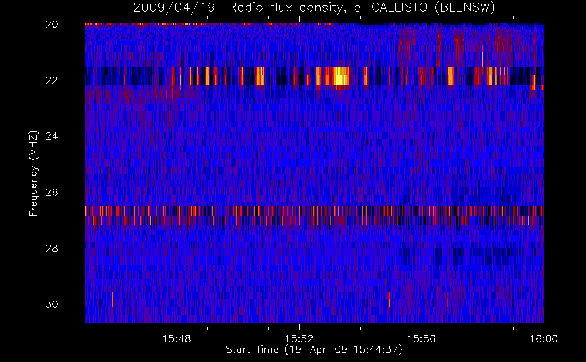
Task: Click the 'Frequency (MHZ)' axis label
Action: [x=33, y=174]
